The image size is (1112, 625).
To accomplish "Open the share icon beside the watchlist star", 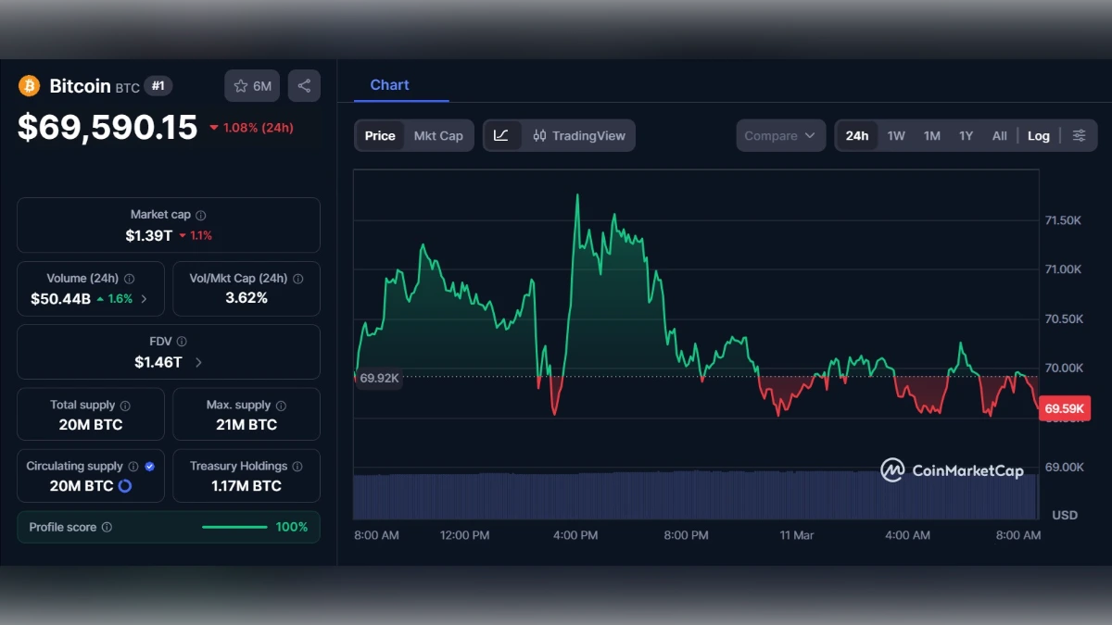I will click(304, 85).
